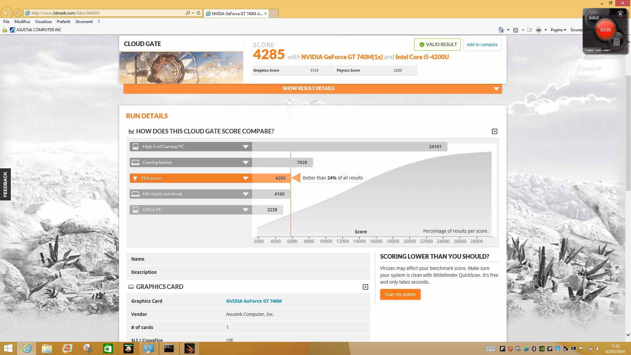631x355 pixels.
Task: Open the NVIDIA GeForce GT 740M graphics card link
Action: (x=254, y=301)
